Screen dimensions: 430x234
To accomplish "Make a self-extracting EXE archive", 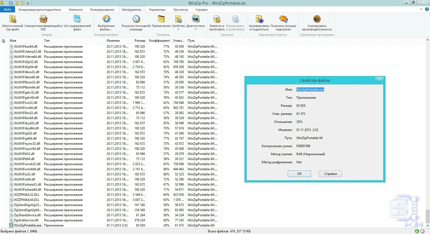I will [x=43, y=23].
